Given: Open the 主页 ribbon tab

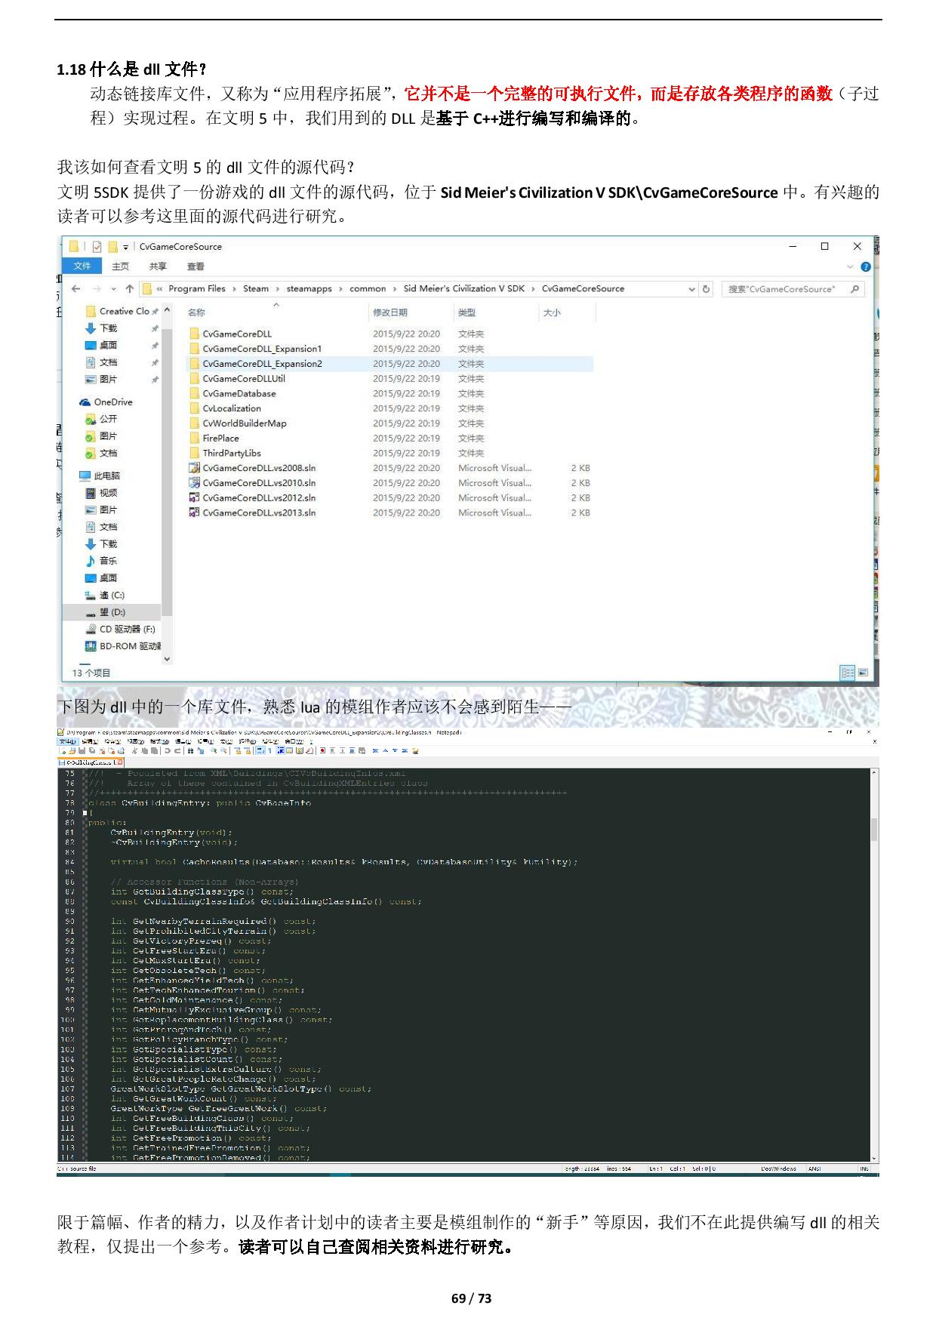Looking at the screenshot, I should point(120,266).
